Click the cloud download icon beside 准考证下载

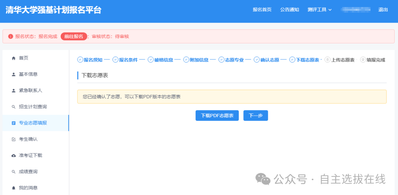click(14, 156)
